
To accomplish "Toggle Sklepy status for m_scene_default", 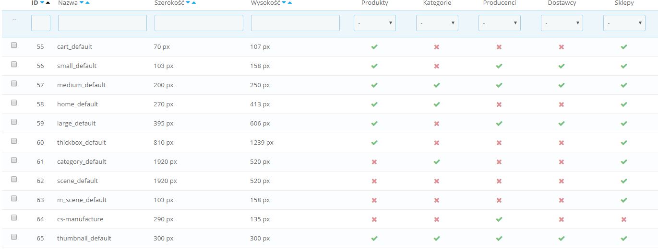I will [x=624, y=200].
